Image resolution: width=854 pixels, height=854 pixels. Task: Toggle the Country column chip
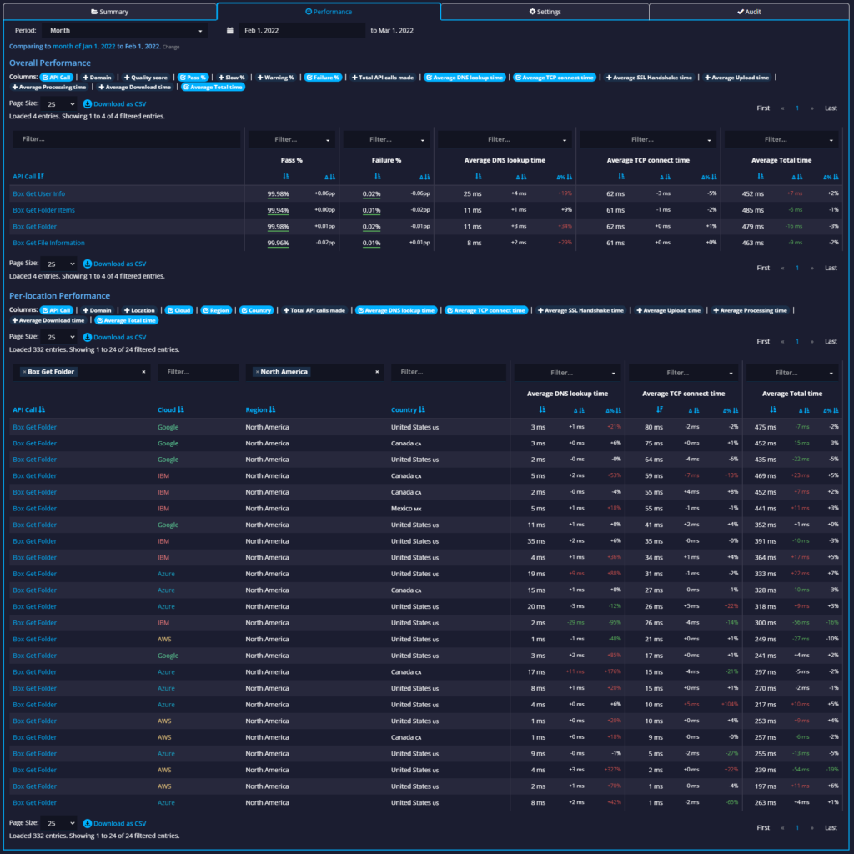256,310
